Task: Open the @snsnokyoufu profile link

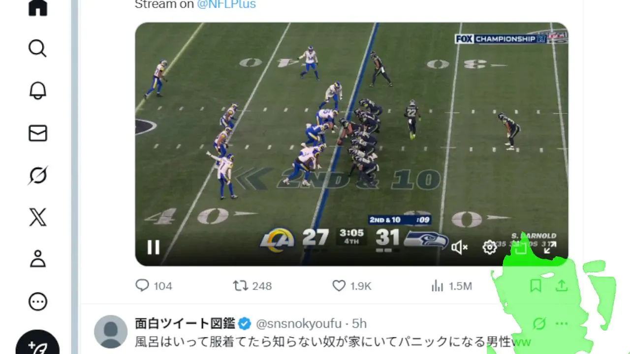Action: pyautogui.click(x=298, y=324)
